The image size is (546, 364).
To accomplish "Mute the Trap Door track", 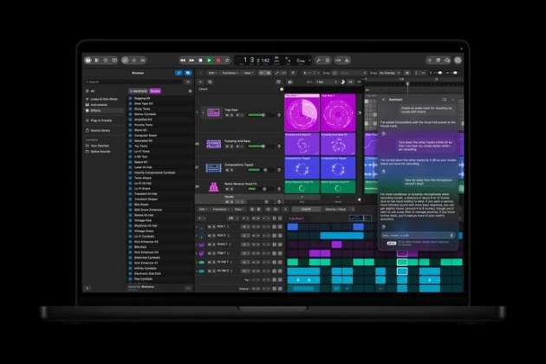I will coord(227,115).
